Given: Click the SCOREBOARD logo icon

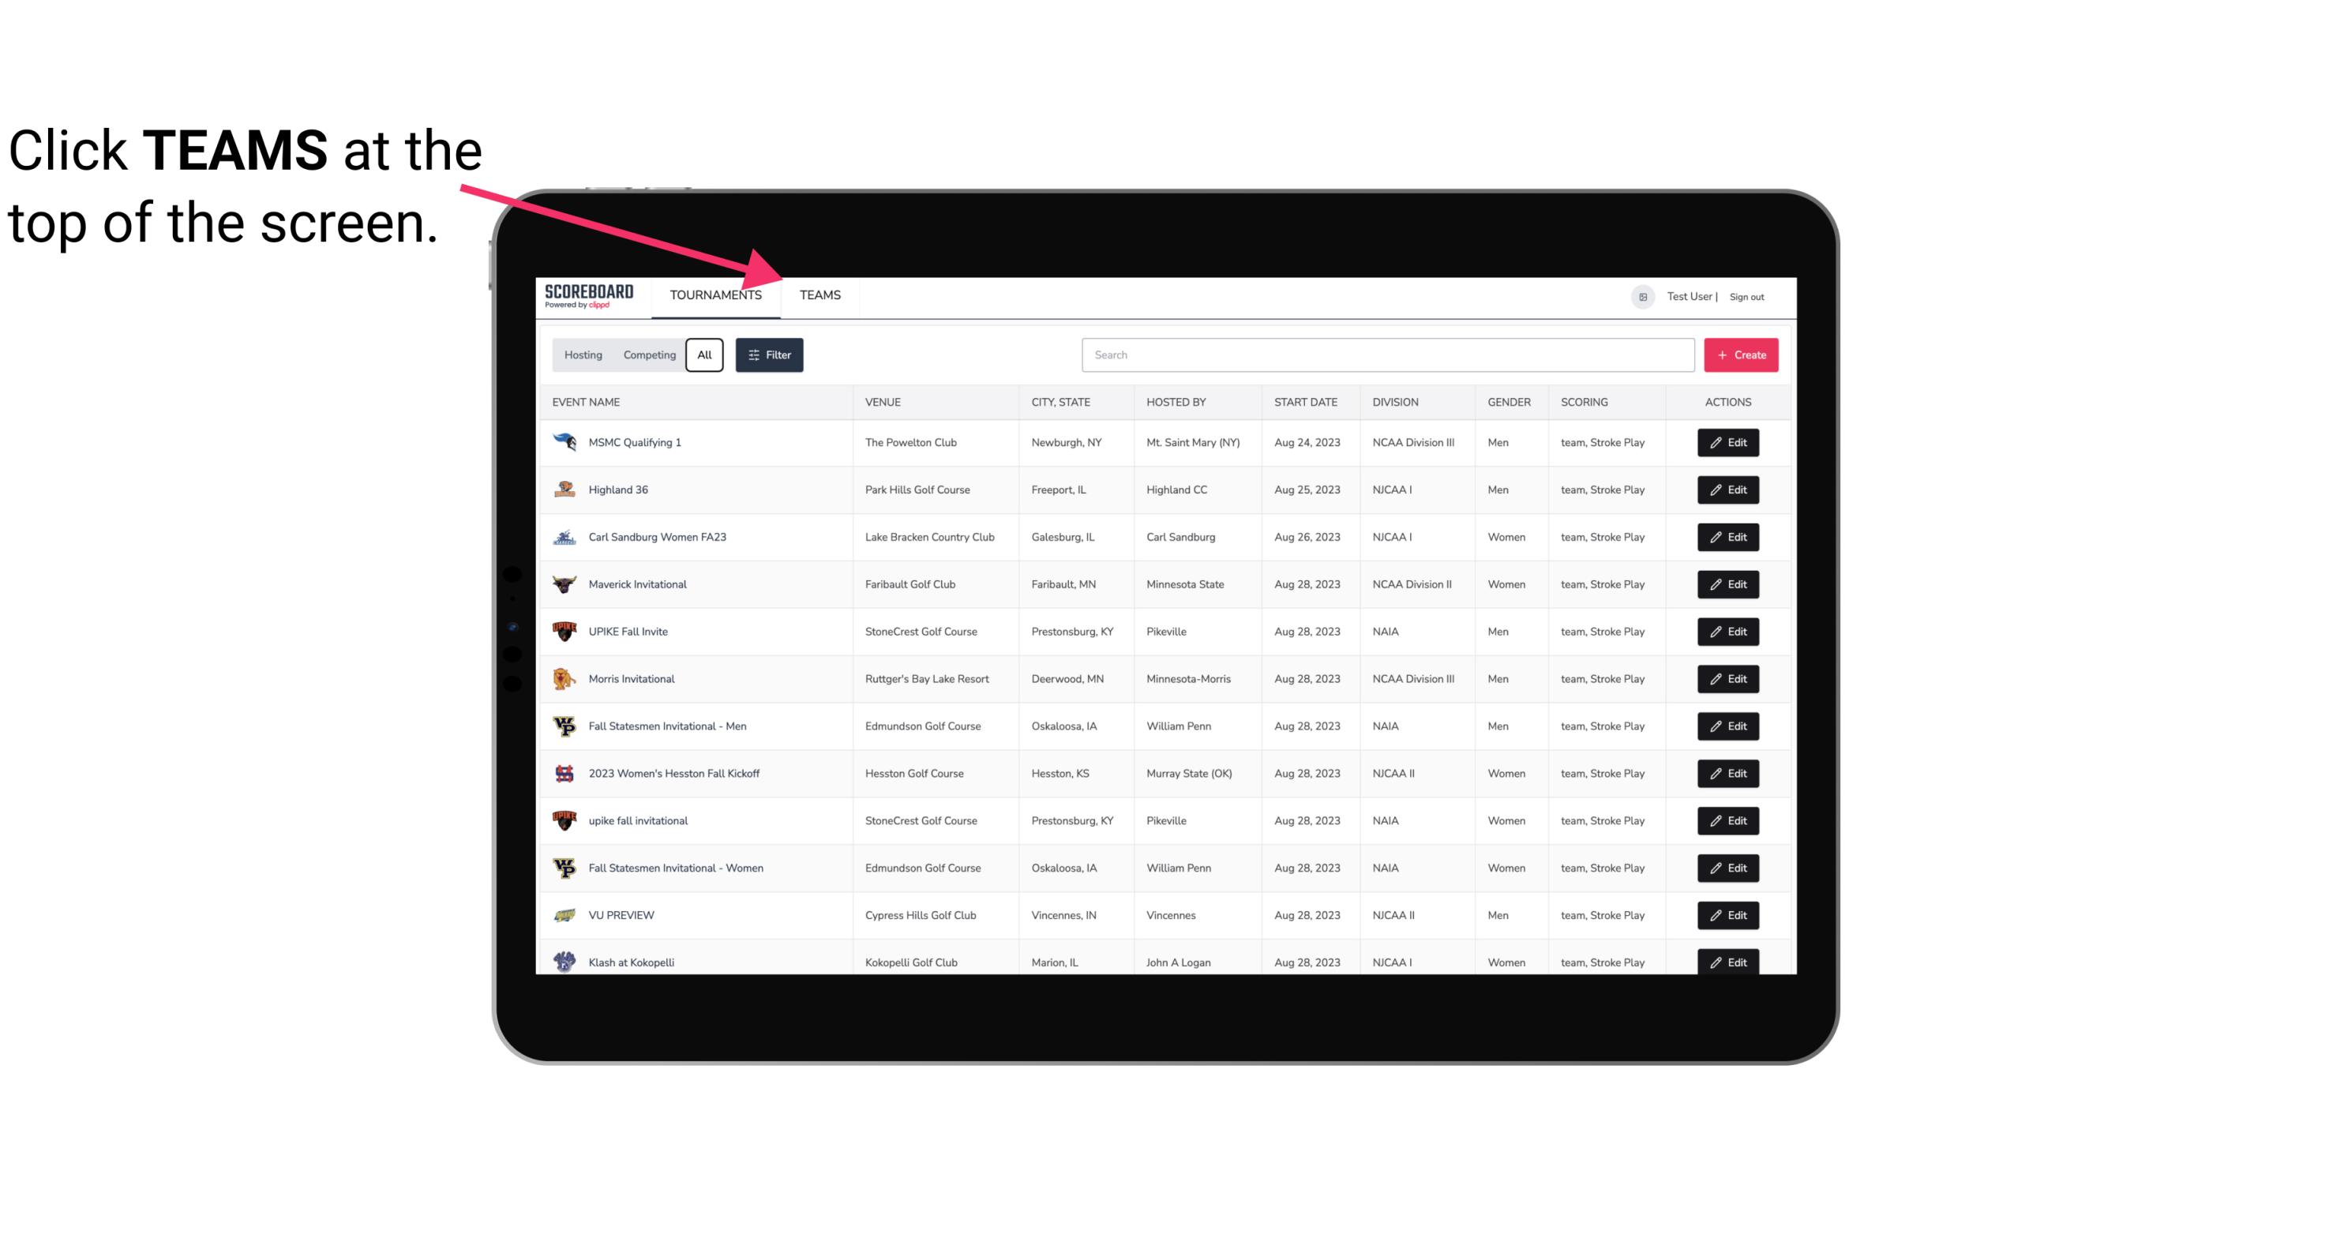Looking at the screenshot, I should 586,293.
